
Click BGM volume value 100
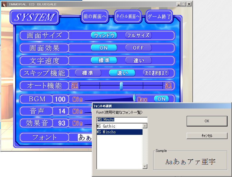click(60, 99)
